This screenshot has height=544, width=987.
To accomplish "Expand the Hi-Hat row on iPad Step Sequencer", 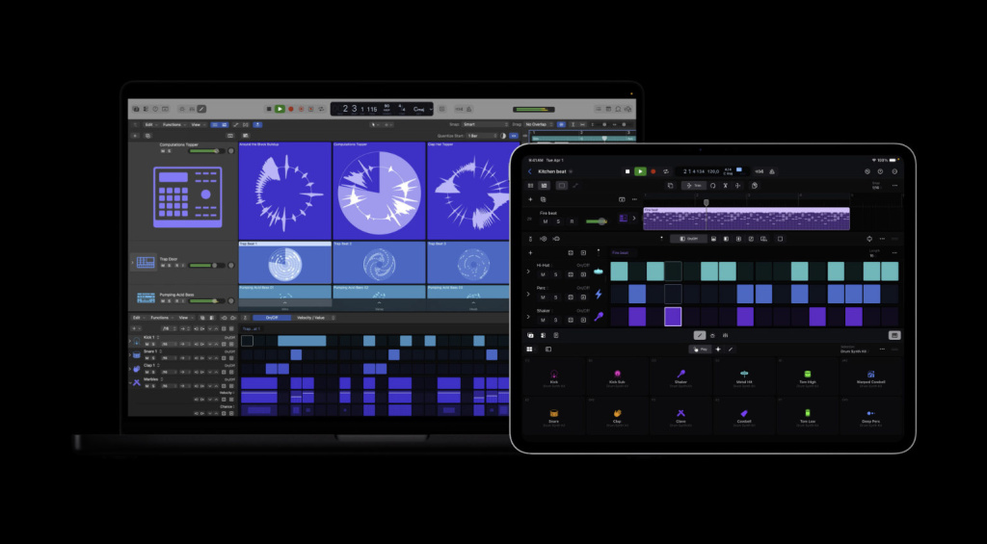I will point(528,272).
